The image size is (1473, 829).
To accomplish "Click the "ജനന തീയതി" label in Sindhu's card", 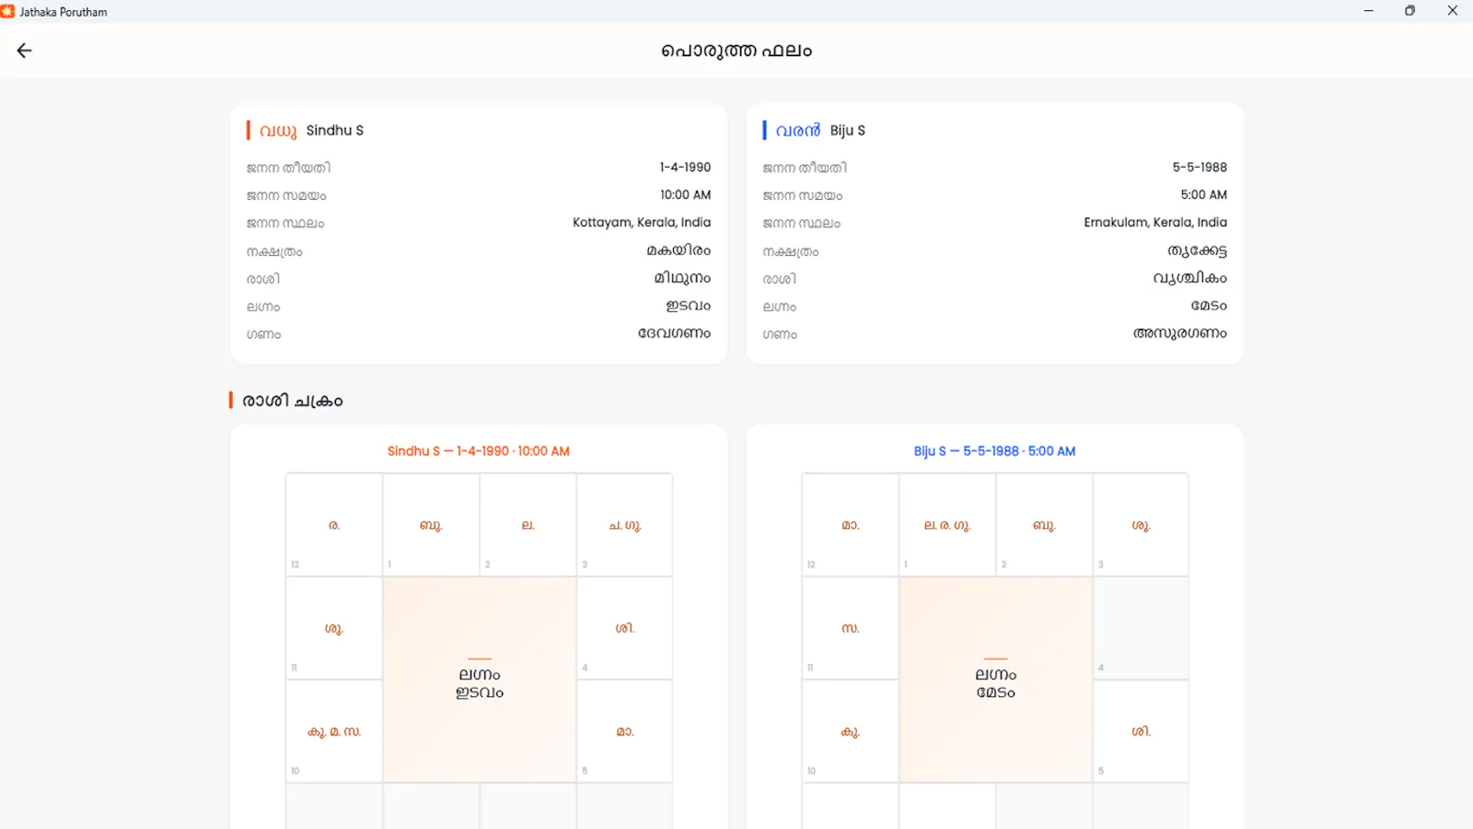I will pos(288,168).
